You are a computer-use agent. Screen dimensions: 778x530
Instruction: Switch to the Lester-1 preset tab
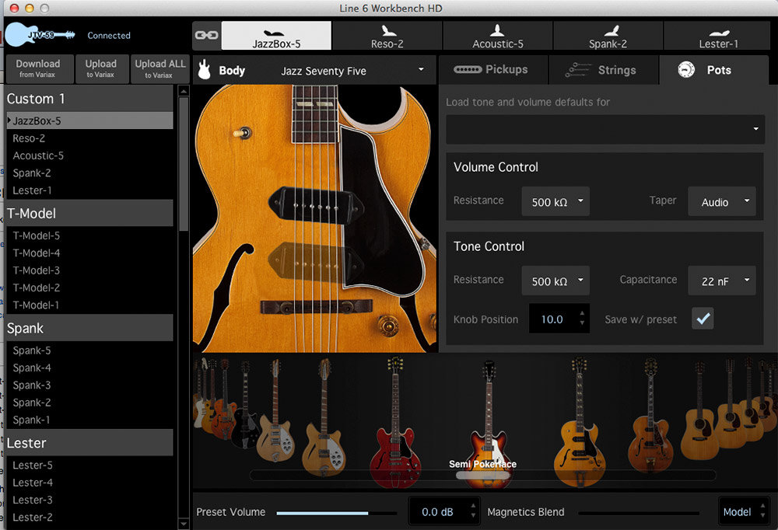[x=718, y=36]
